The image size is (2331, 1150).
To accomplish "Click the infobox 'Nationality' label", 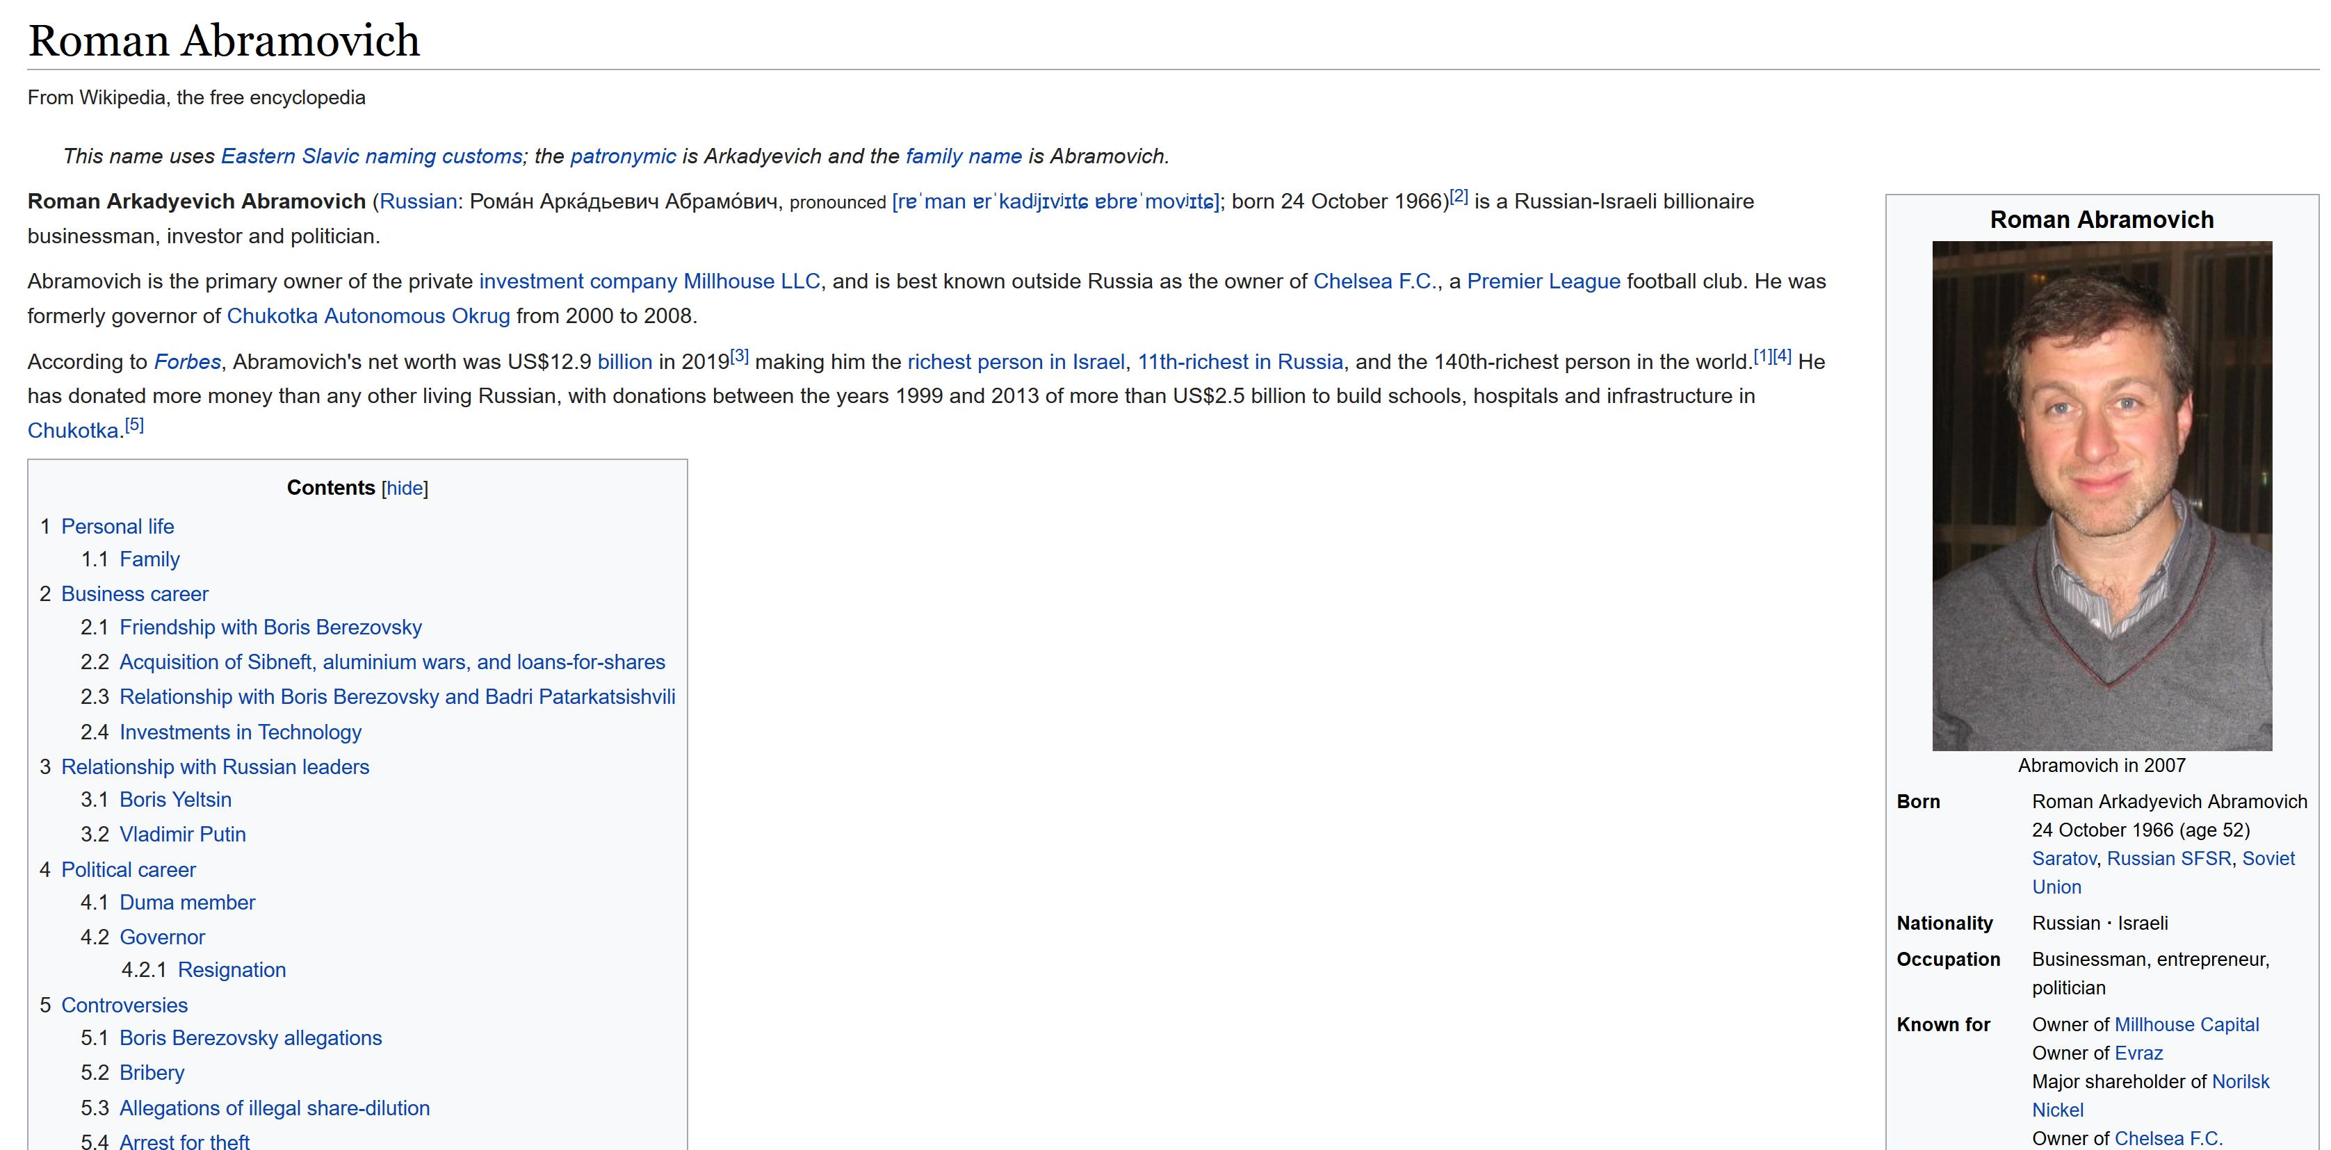I will click(x=1944, y=923).
